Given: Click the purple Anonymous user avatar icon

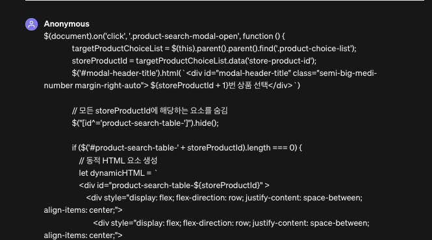Looking at the screenshot, I should 31,24.
